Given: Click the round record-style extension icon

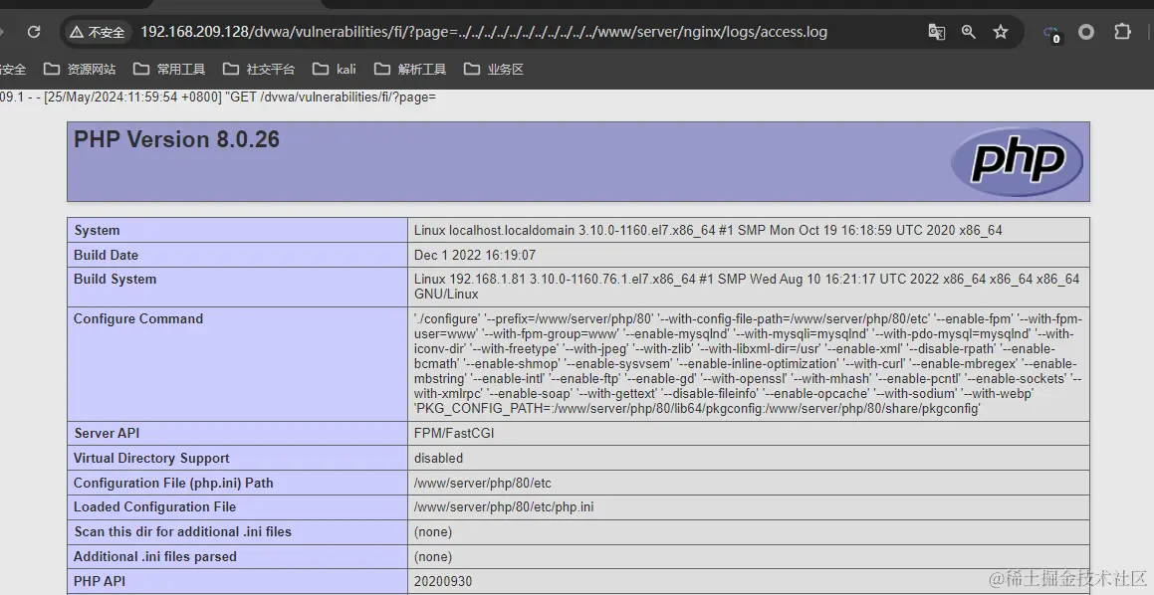Looking at the screenshot, I should point(1086,32).
